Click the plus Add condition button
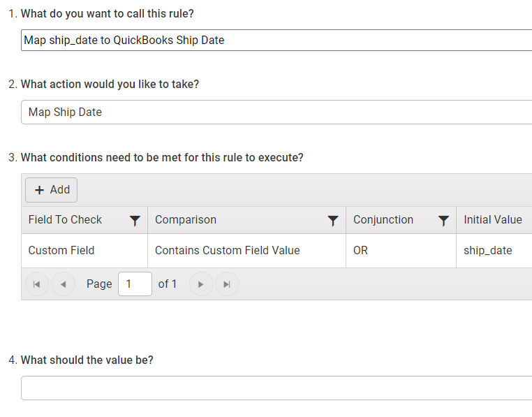Image resolution: width=532 pixels, height=417 pixels. (51, 190)
